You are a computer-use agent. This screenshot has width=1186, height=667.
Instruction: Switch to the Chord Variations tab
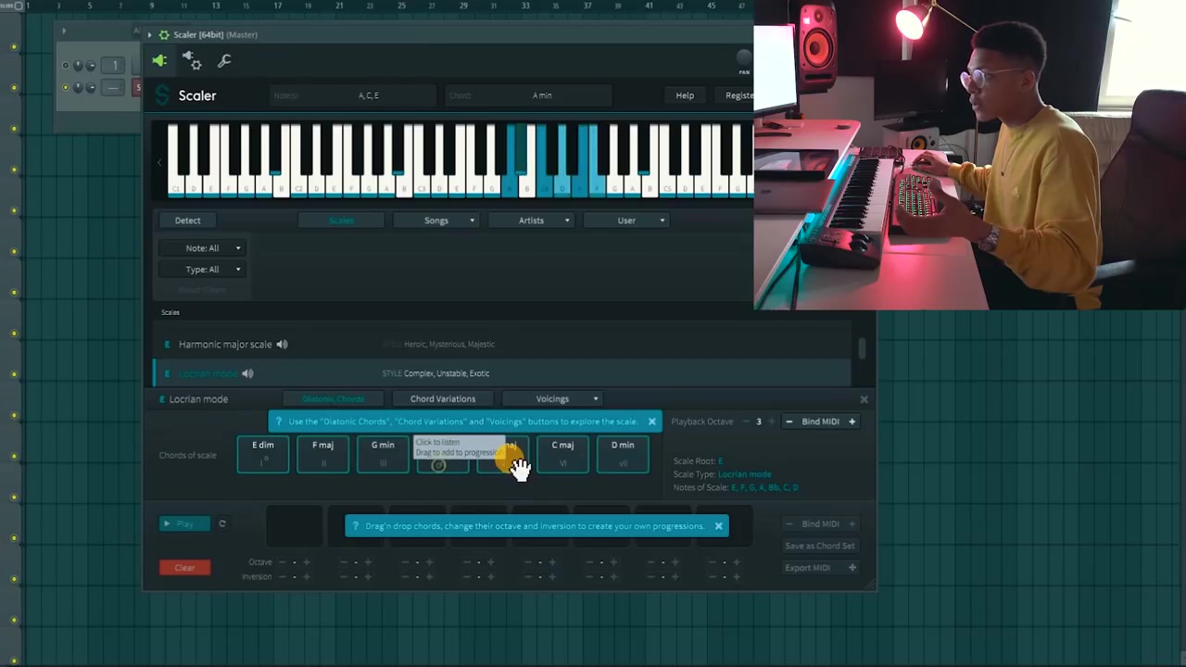[x=442, y=398]
